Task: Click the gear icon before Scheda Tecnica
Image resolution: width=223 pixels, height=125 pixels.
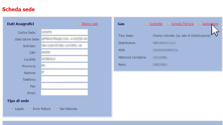Action: click(169, 24)
